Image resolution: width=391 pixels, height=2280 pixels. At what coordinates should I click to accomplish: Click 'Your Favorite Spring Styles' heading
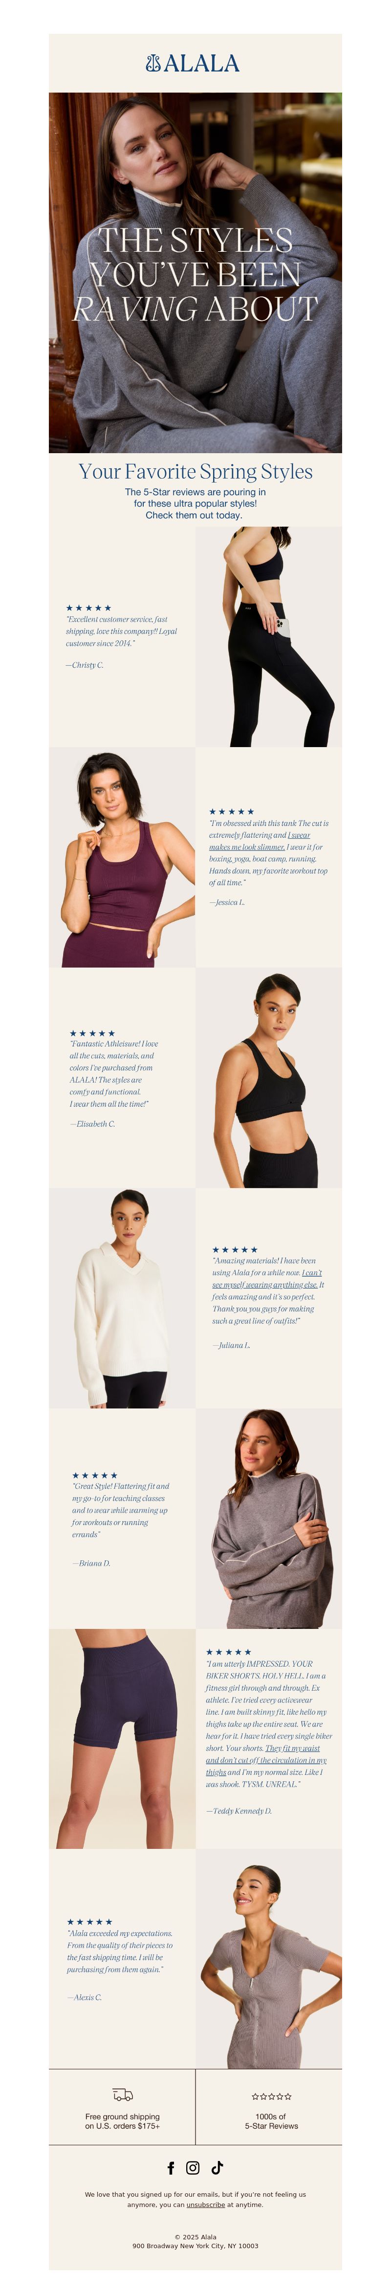pyautogui.click(x=195, y=471)
